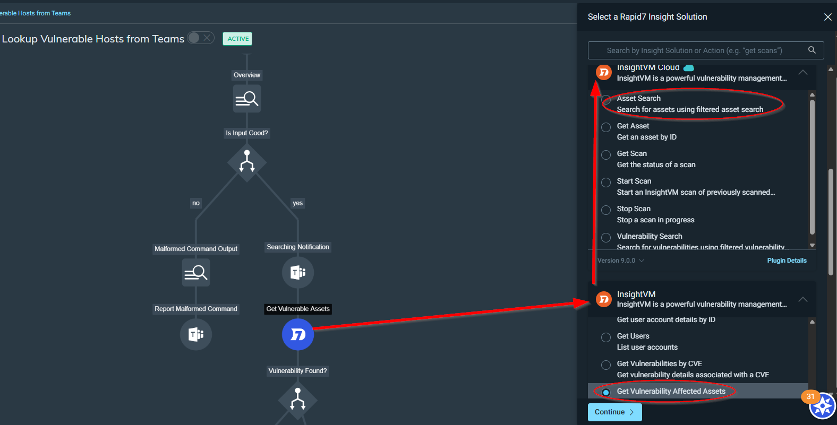
Task: Click the InsightVM plugin logo
Action: pos(604,299)
